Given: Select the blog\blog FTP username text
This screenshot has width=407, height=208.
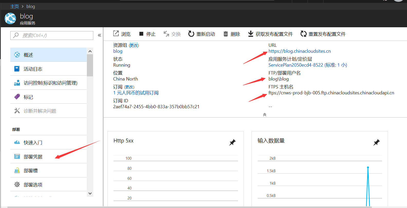Looking at the screenshot, I should [279, 79].
